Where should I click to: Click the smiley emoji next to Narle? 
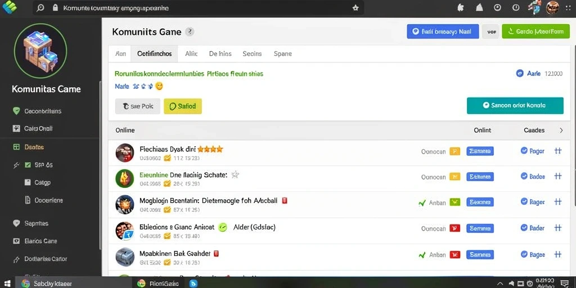(x=159, y=86)
